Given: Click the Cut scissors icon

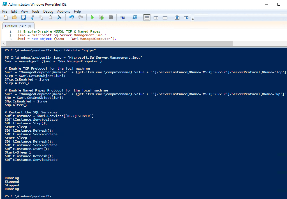Looking at the screenshot, I should [32, 18].
